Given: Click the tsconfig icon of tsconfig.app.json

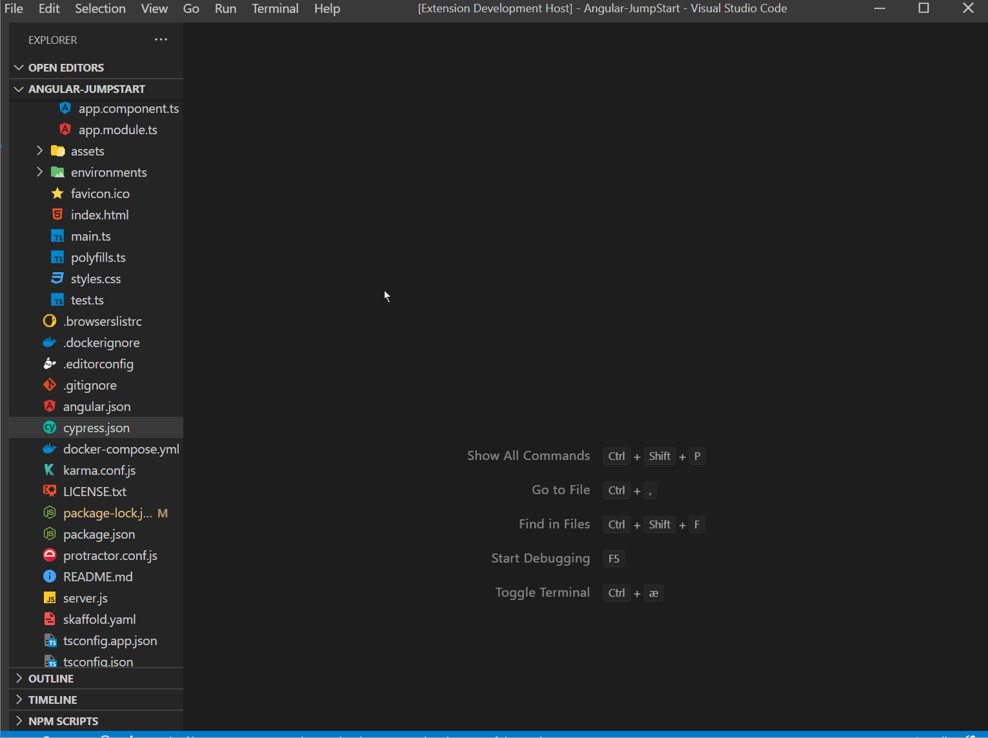Looking at the screenshot, I should coord(50,641).
